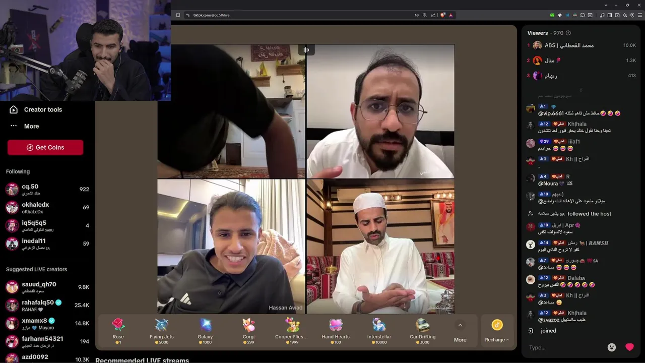This screenshot has width=645, height=363.
Task: Open suggested creator azd0092
Action: pos(47,357)
